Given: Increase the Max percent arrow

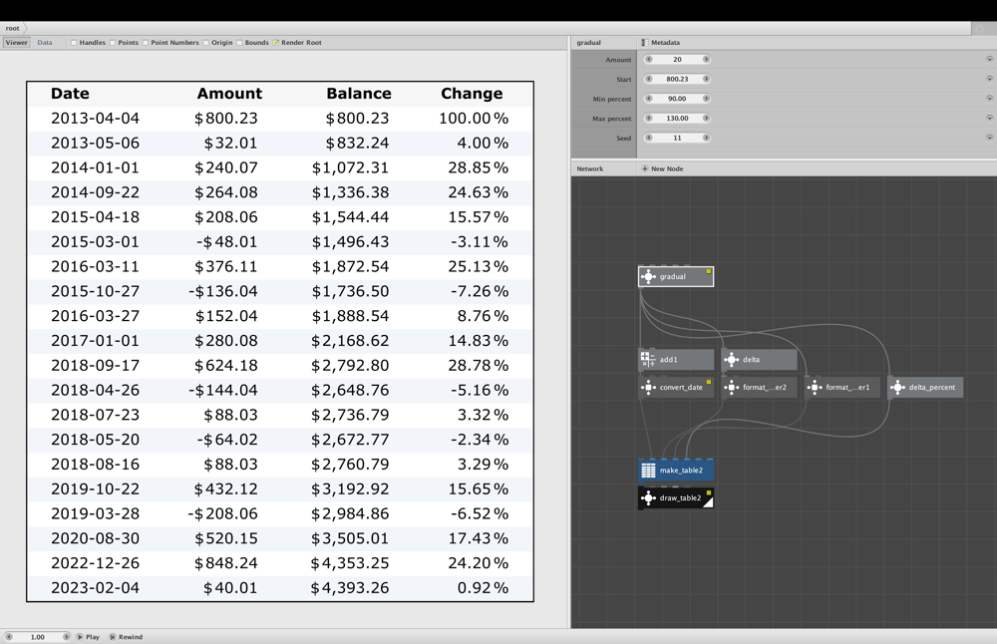Looking at the screenshot, I should click(706, 119).
